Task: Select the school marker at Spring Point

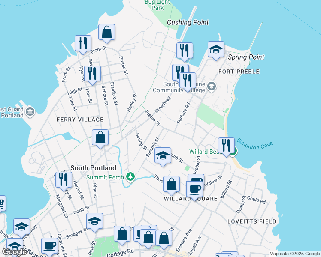Action: 216,50
